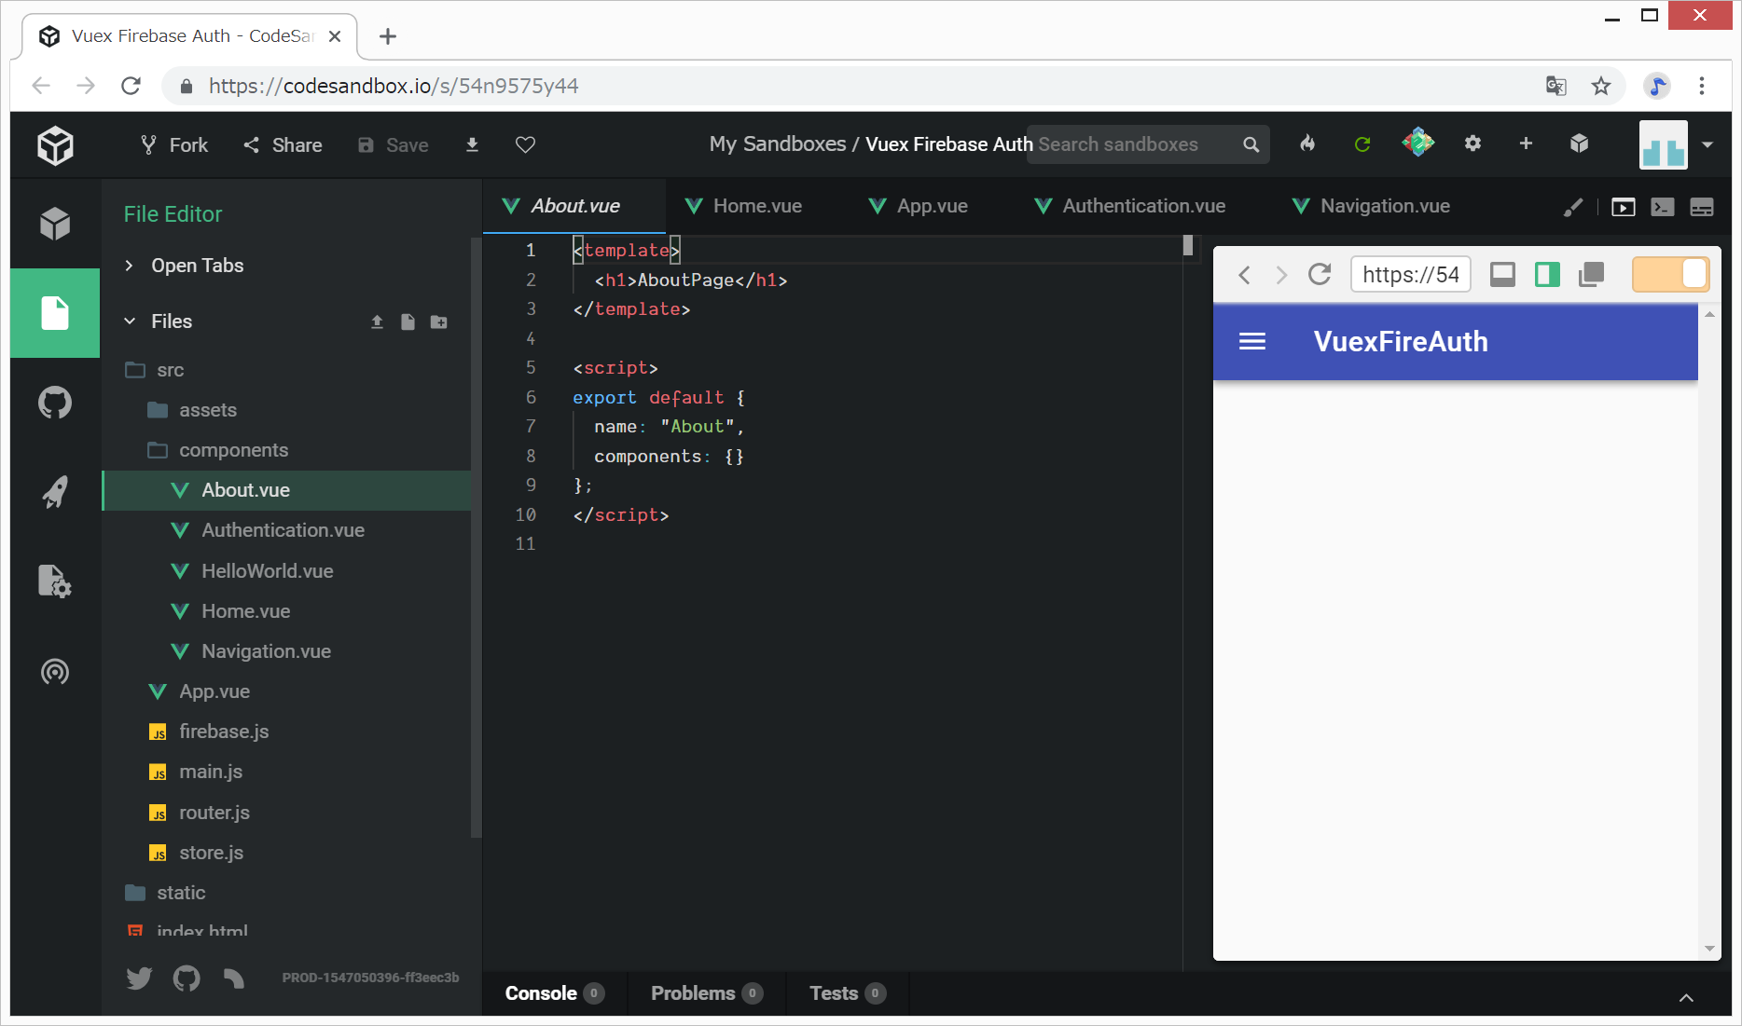Toggle the preview view icon
1742x1026 pixels.
(x=1623, y=207)
